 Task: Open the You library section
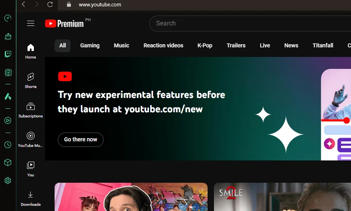[31, 169]
